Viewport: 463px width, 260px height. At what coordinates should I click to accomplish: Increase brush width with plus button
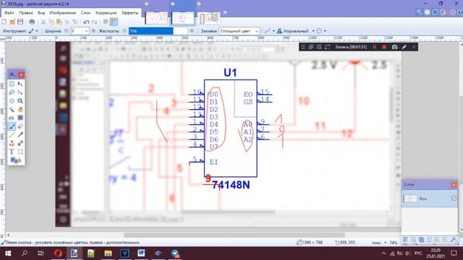point(93,31)
